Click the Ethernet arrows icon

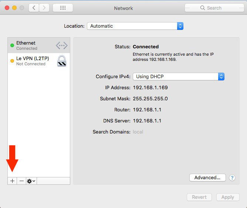(x=62, y=46)
